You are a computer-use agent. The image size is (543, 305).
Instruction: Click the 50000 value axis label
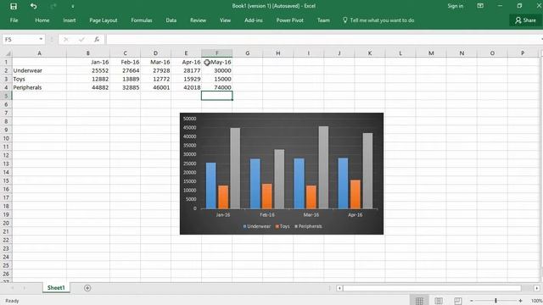(x=190, y=119)
